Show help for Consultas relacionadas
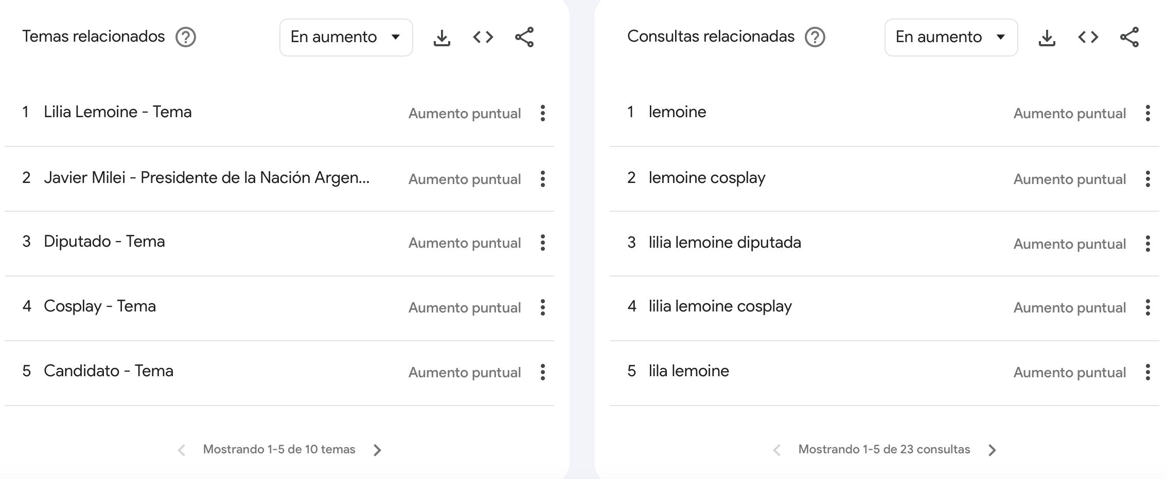Screen dimensions: 1167x479 pyautogui.click(x=815, y=37)
